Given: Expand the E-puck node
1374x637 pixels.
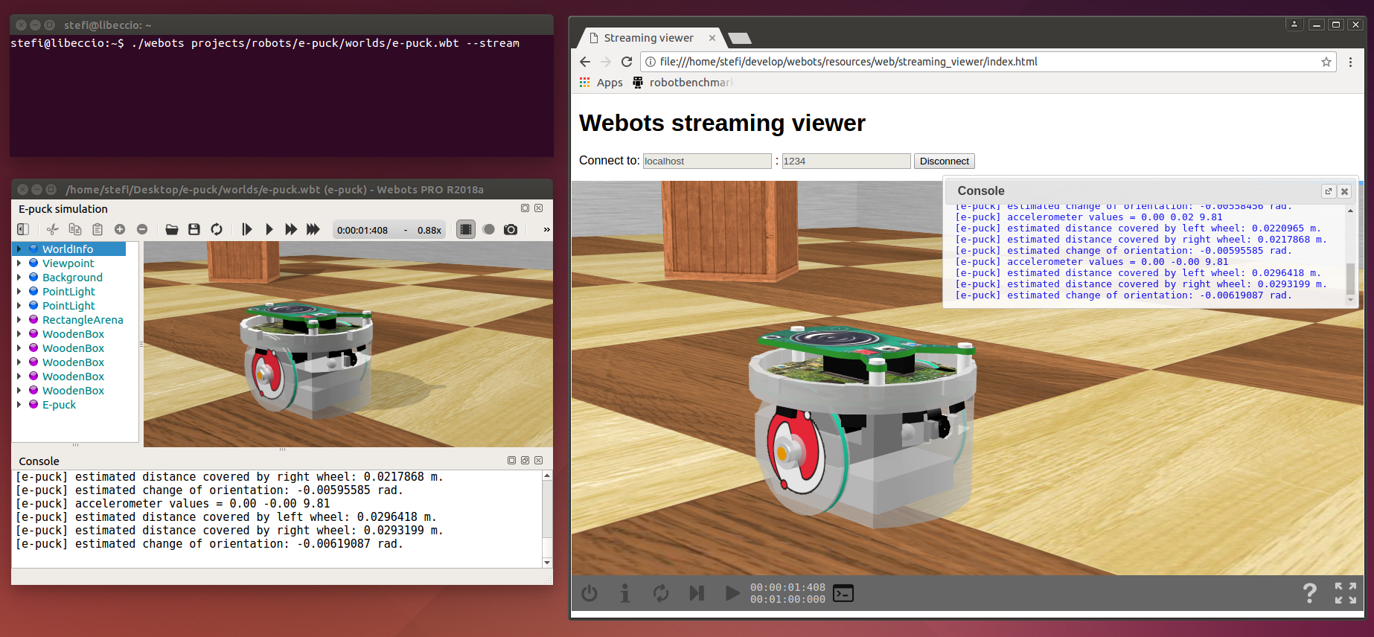Looking at the screenshot, I should click(19, 404).
